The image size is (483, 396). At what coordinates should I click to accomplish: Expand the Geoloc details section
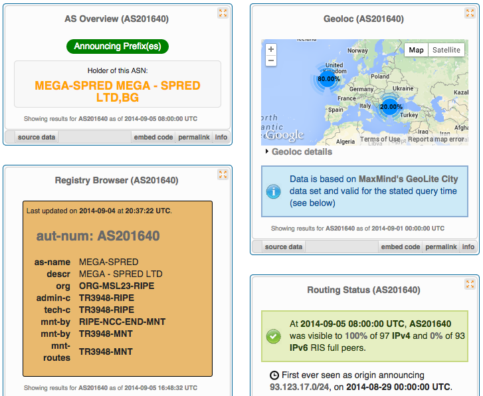point(301,151)
